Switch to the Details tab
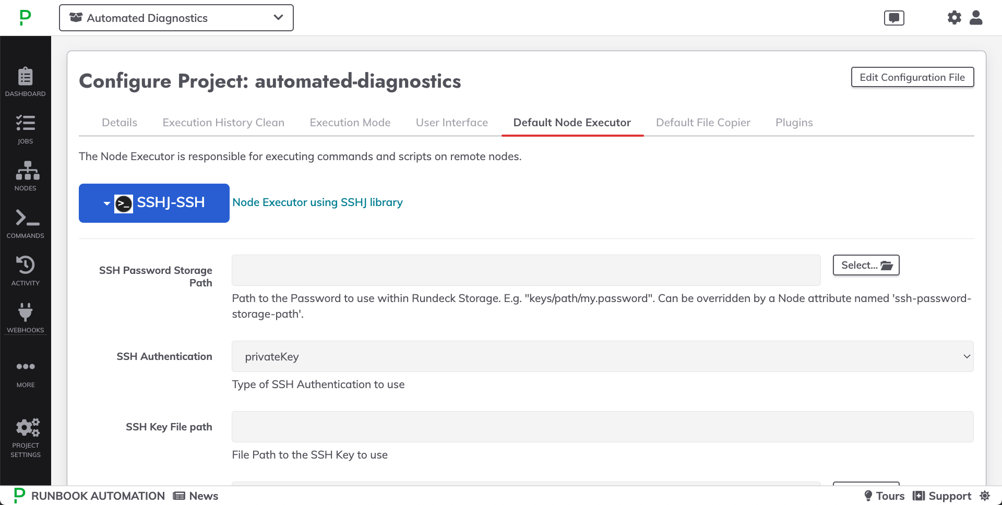The height and width of the screenshot is (505, 1002). click(120, 123)
